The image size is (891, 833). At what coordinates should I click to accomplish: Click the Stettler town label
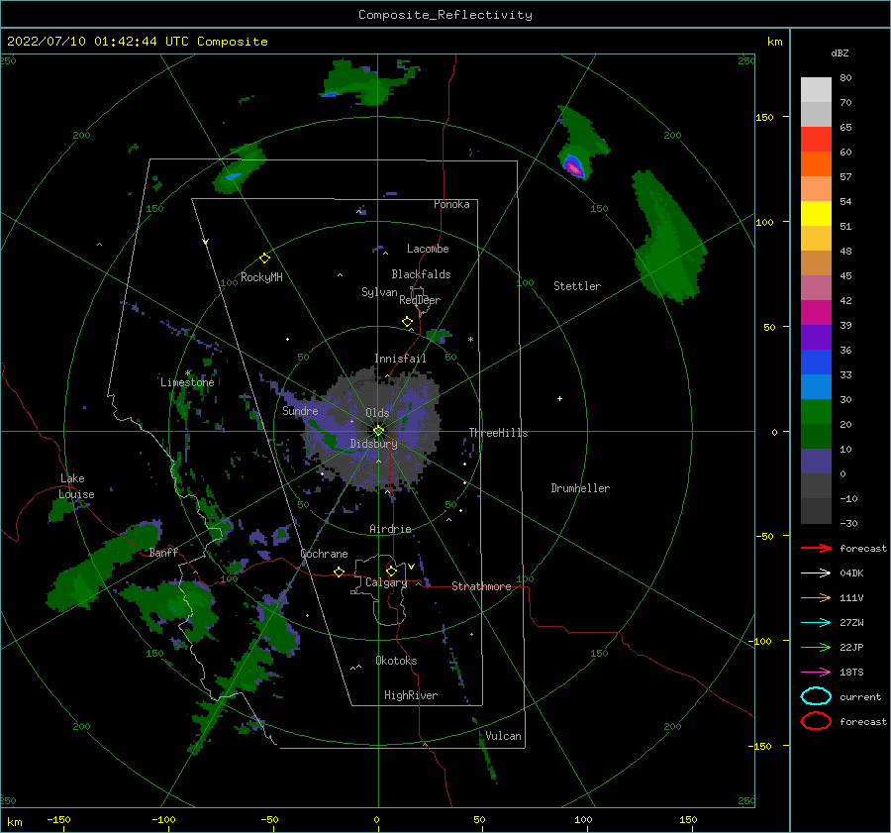pyautogui.click(x=577, y=286)
